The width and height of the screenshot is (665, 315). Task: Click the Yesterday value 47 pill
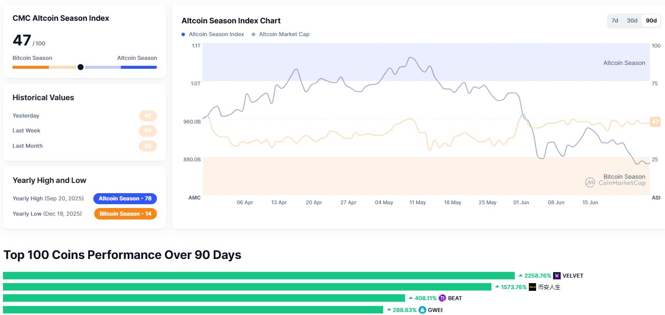pyautogui.click(x=148, y=116)
